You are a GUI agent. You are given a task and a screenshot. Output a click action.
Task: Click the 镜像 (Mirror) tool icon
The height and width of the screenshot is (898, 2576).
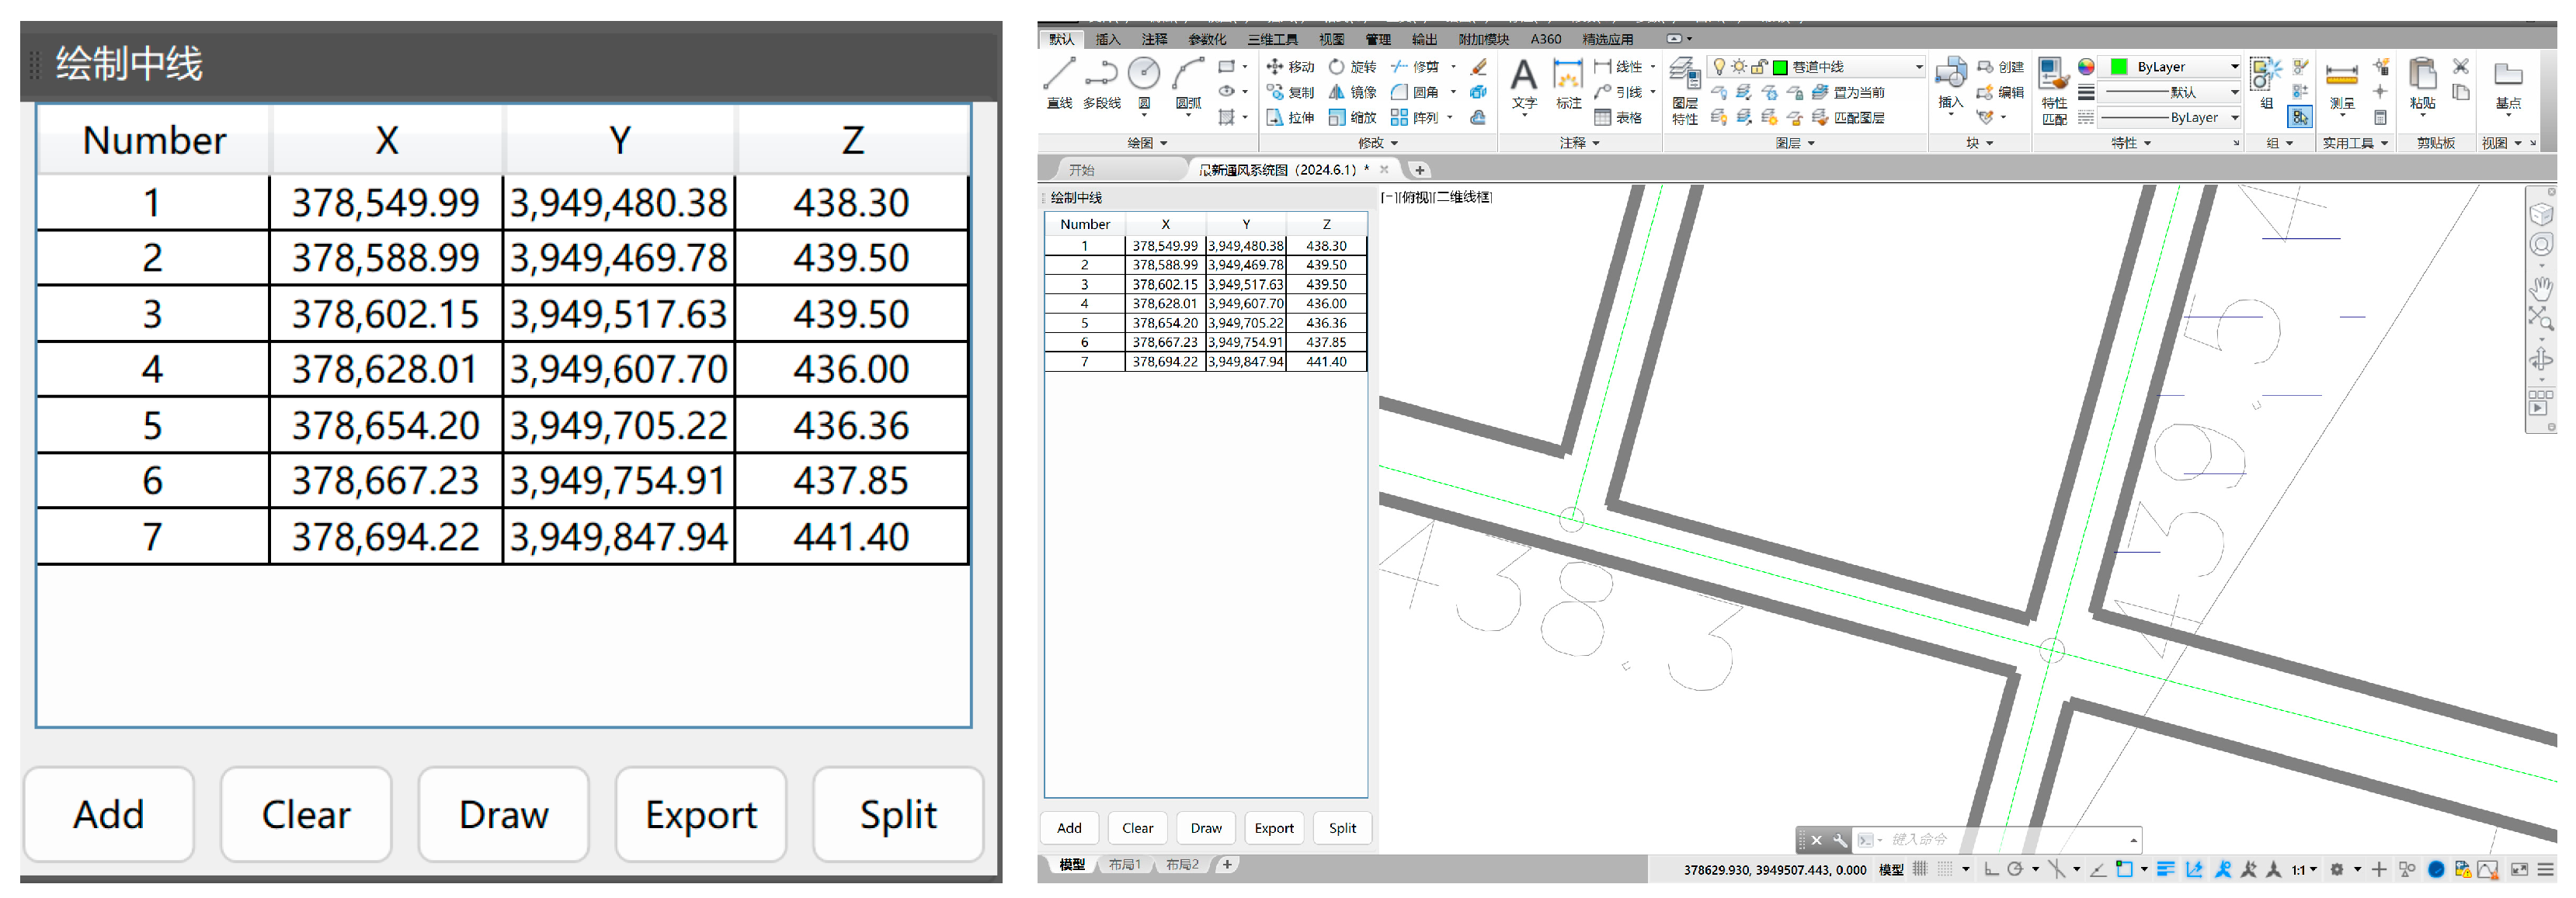[1337, 92]
